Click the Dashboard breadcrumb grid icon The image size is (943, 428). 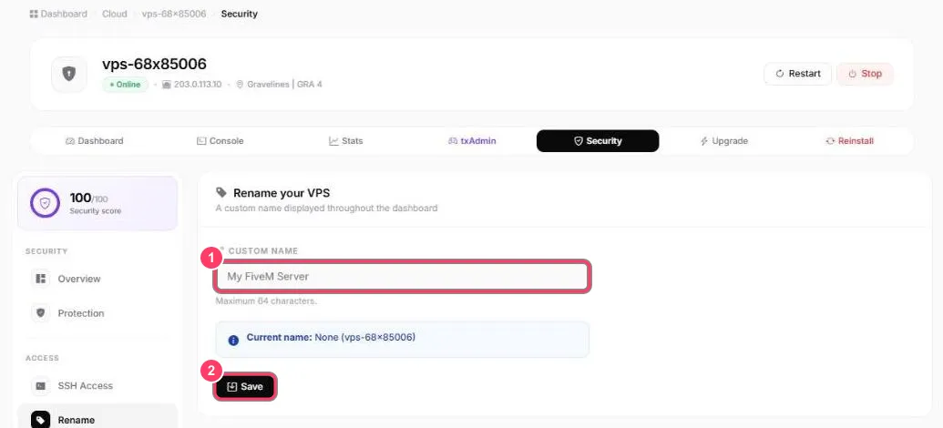coord(34,14)
